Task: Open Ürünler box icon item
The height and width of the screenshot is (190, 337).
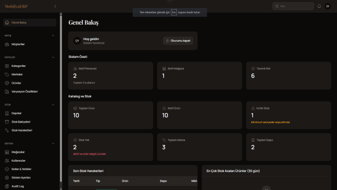Action: click(x=29, y=83)
